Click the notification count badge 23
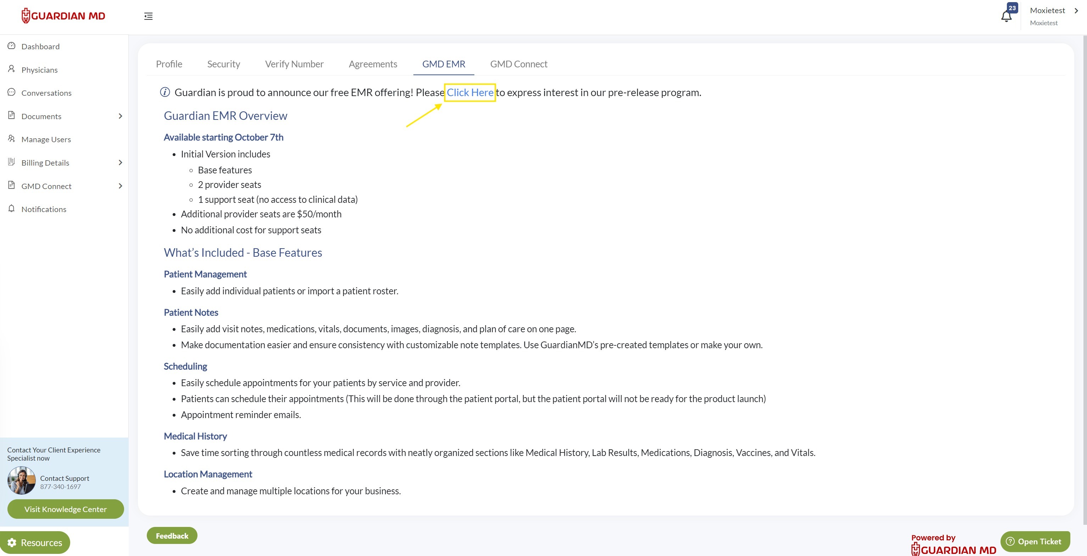The height and width of the screenshot is (556, 1087). pyautogui.click(x=1012, y=7)
